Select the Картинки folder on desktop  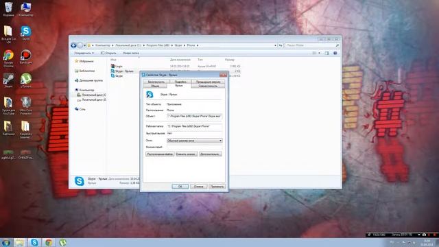tap(8, 128)
